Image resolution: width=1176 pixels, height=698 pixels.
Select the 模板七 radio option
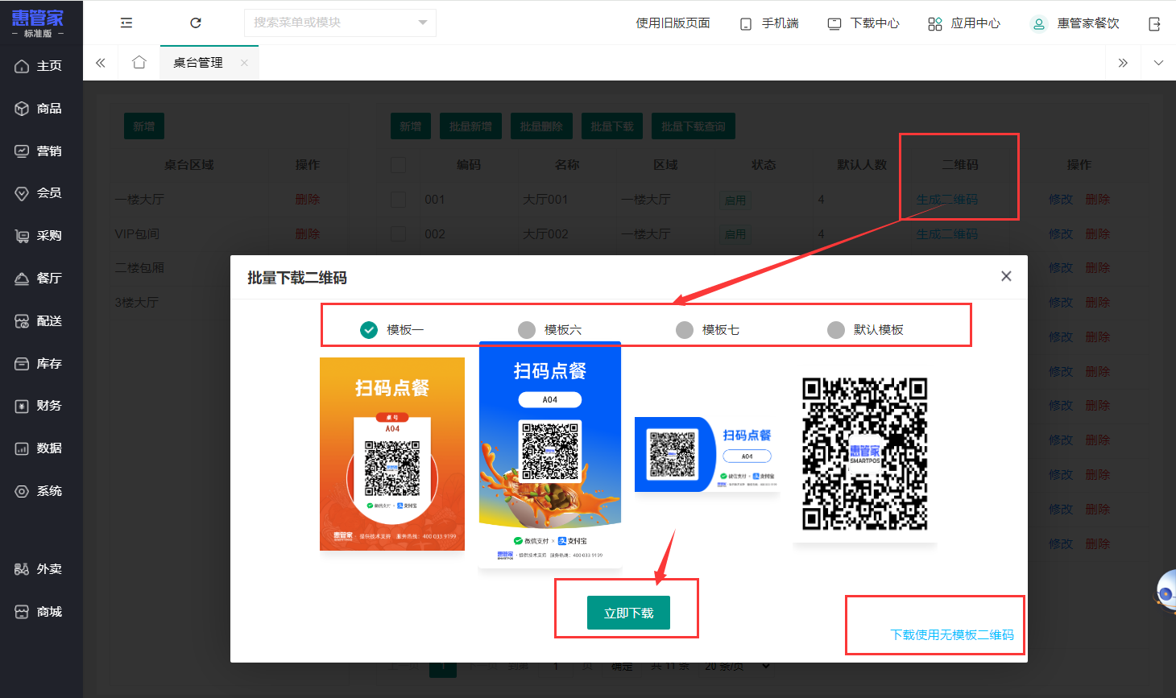pyautogui.click(x=708, y=330)
